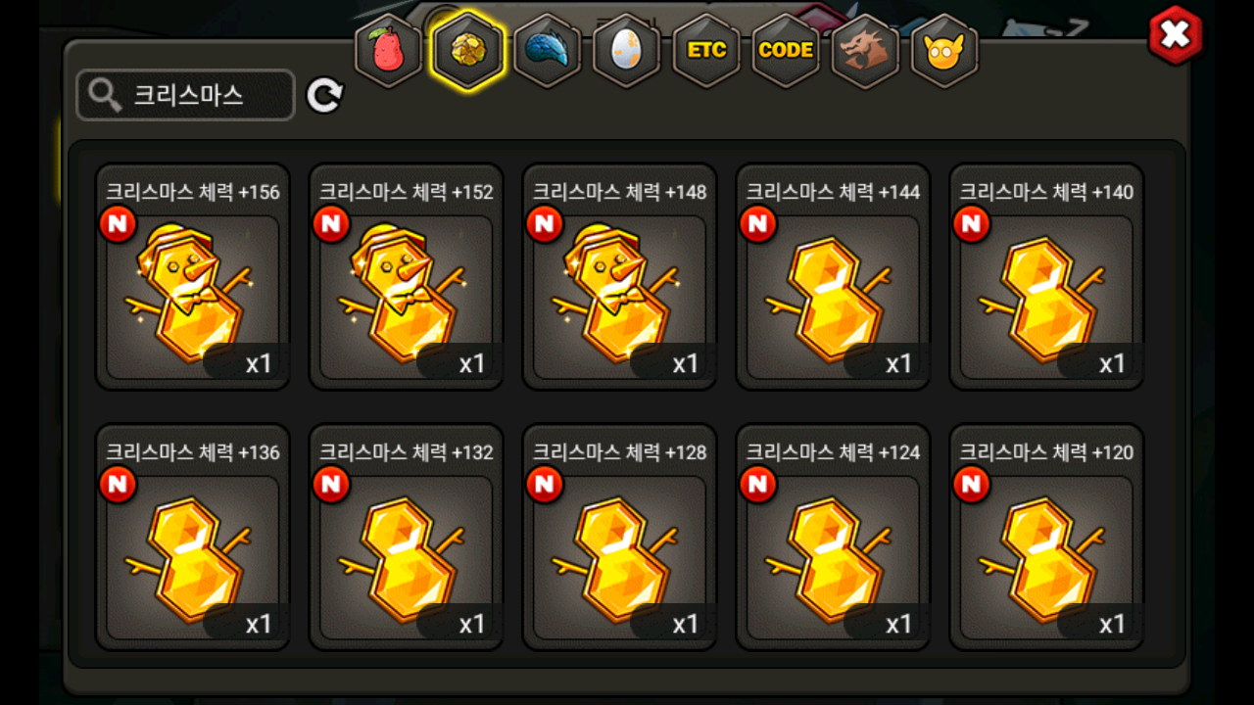Viewport: 1254px width, 705px height.
Task: Select the 크리스마스 체력 +128 gem item
Action: (619, 538)
